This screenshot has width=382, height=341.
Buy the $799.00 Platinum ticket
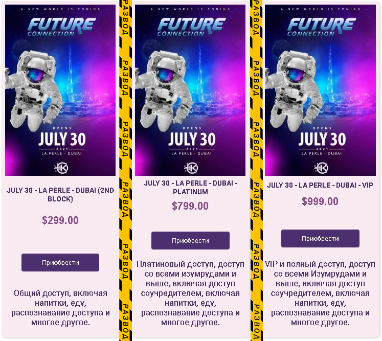click(190, 240)
